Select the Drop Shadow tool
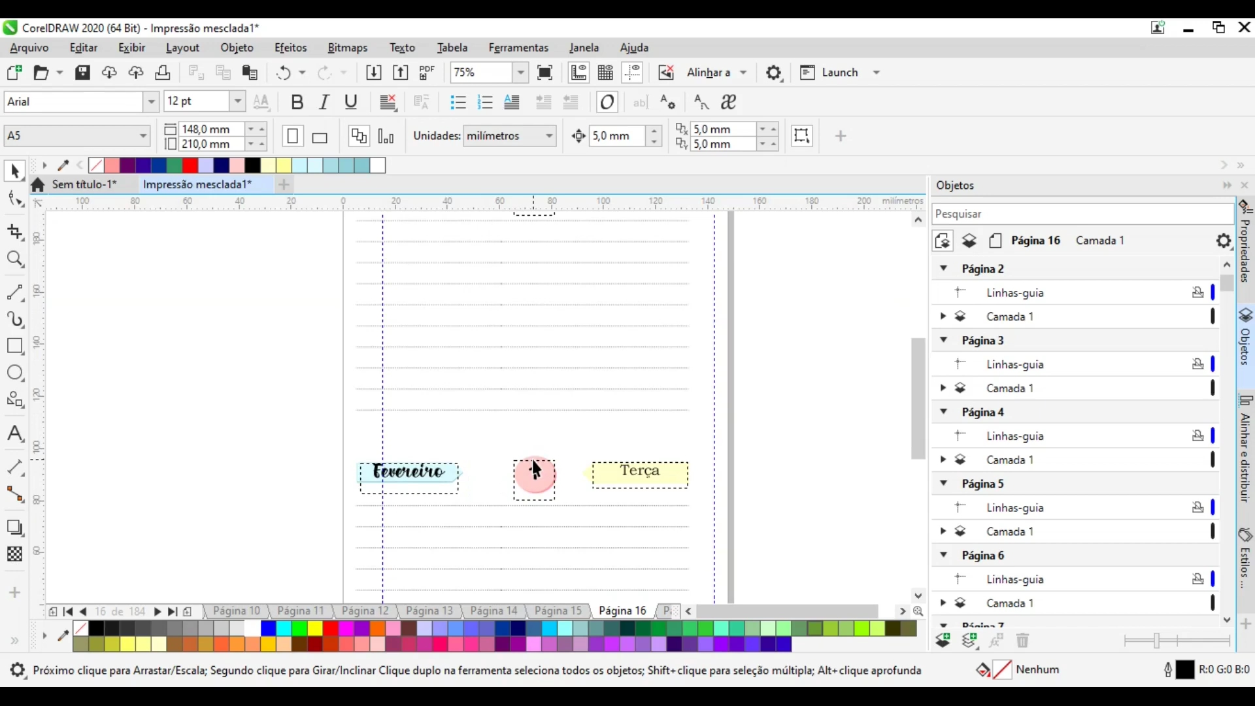Viewport: 1255px width, 706px height. (15, 528)
